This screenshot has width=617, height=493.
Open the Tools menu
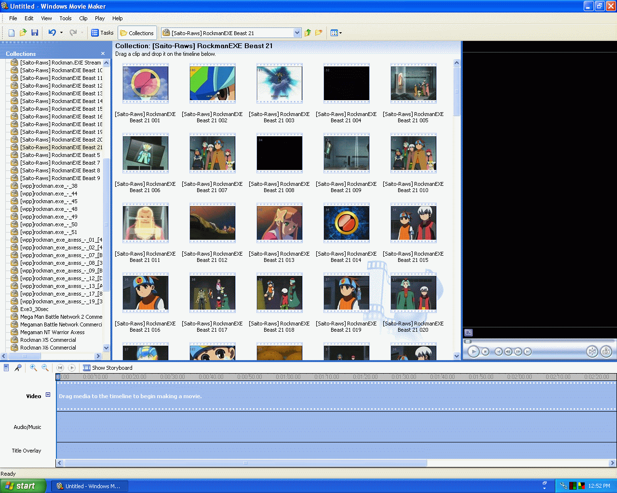66,18
